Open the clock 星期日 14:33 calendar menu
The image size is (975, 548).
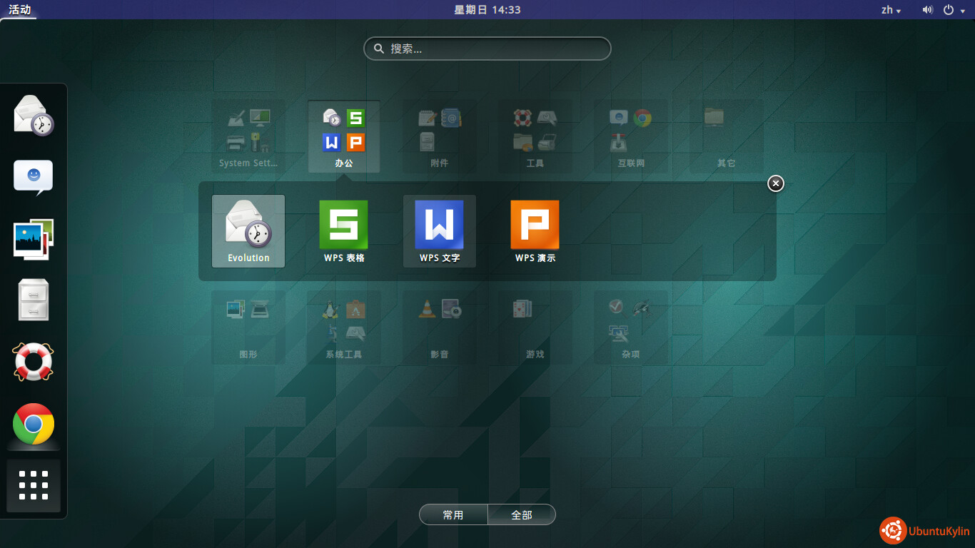[487, 10]
